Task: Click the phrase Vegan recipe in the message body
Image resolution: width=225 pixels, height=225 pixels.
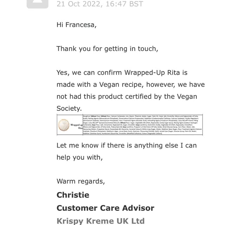Action: point(121,84)
